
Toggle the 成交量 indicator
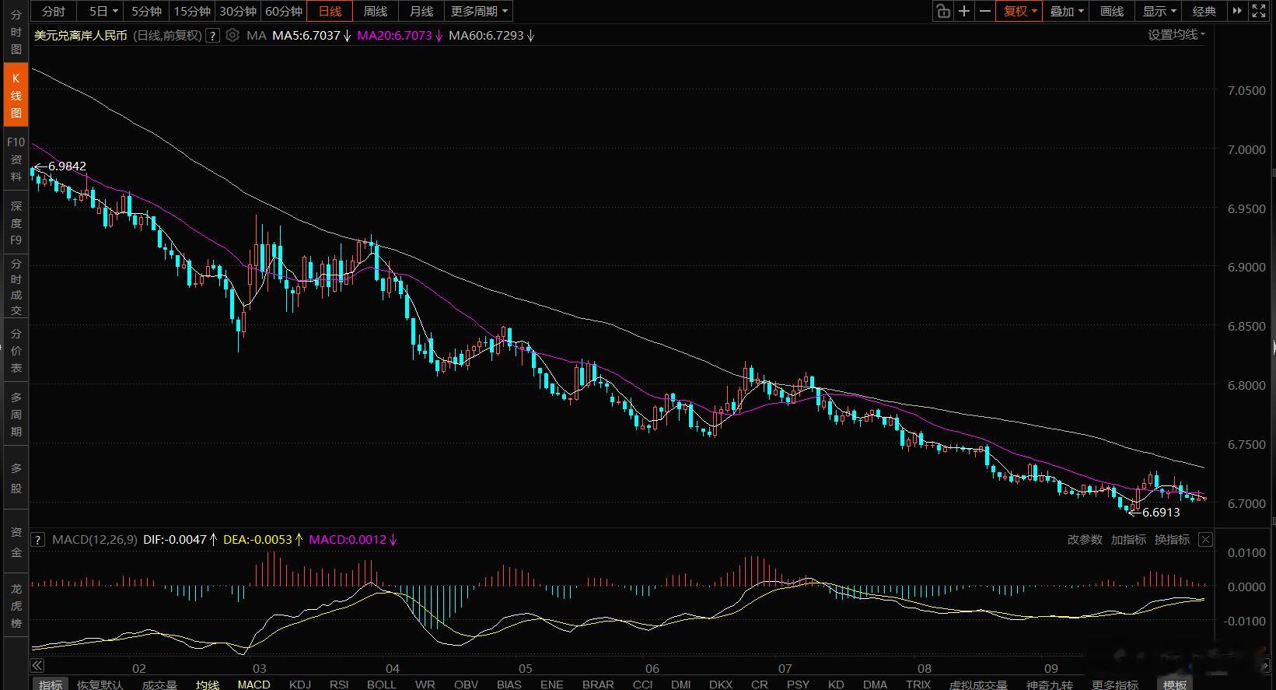pyautogui.click(x=159, y=684)
